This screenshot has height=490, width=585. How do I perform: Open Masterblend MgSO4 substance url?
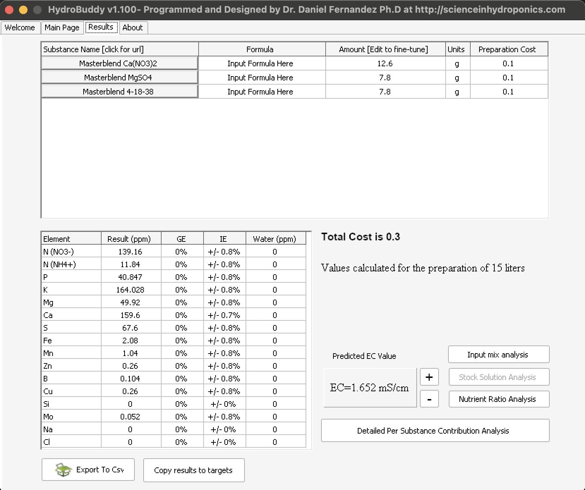(x=120, y=78)
